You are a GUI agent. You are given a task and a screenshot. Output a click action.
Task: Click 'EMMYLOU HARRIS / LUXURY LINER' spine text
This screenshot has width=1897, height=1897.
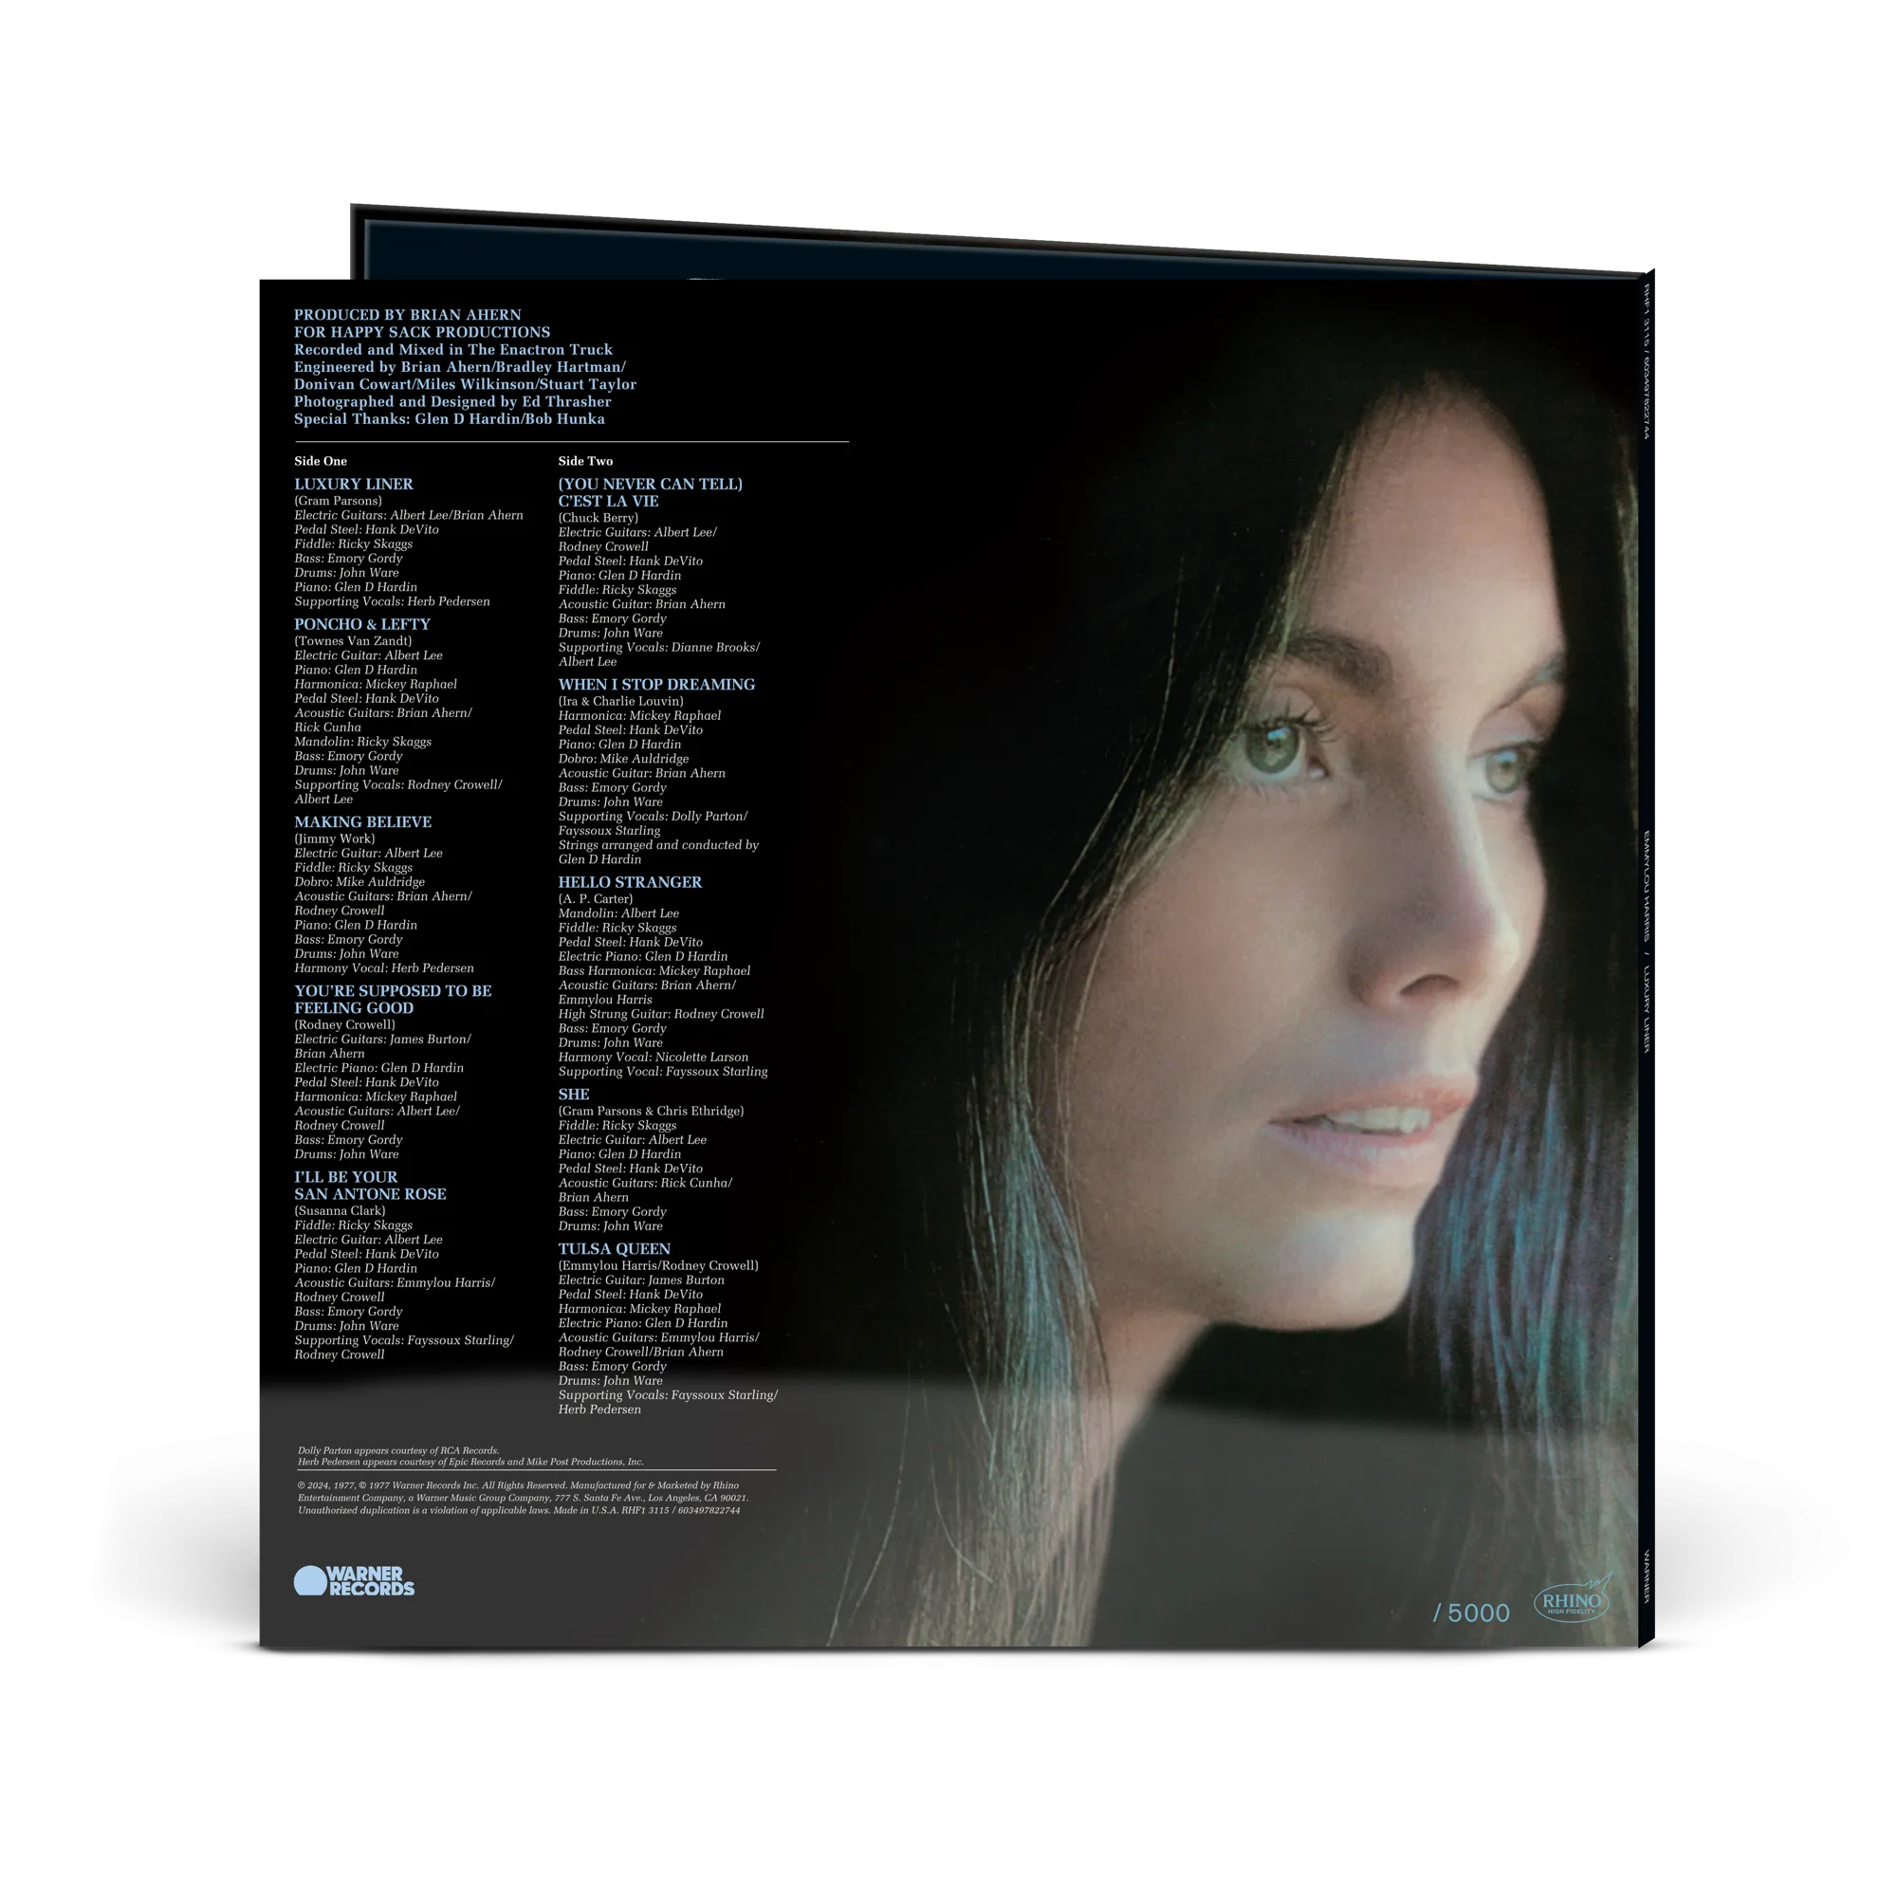(x=1647, y=942)
